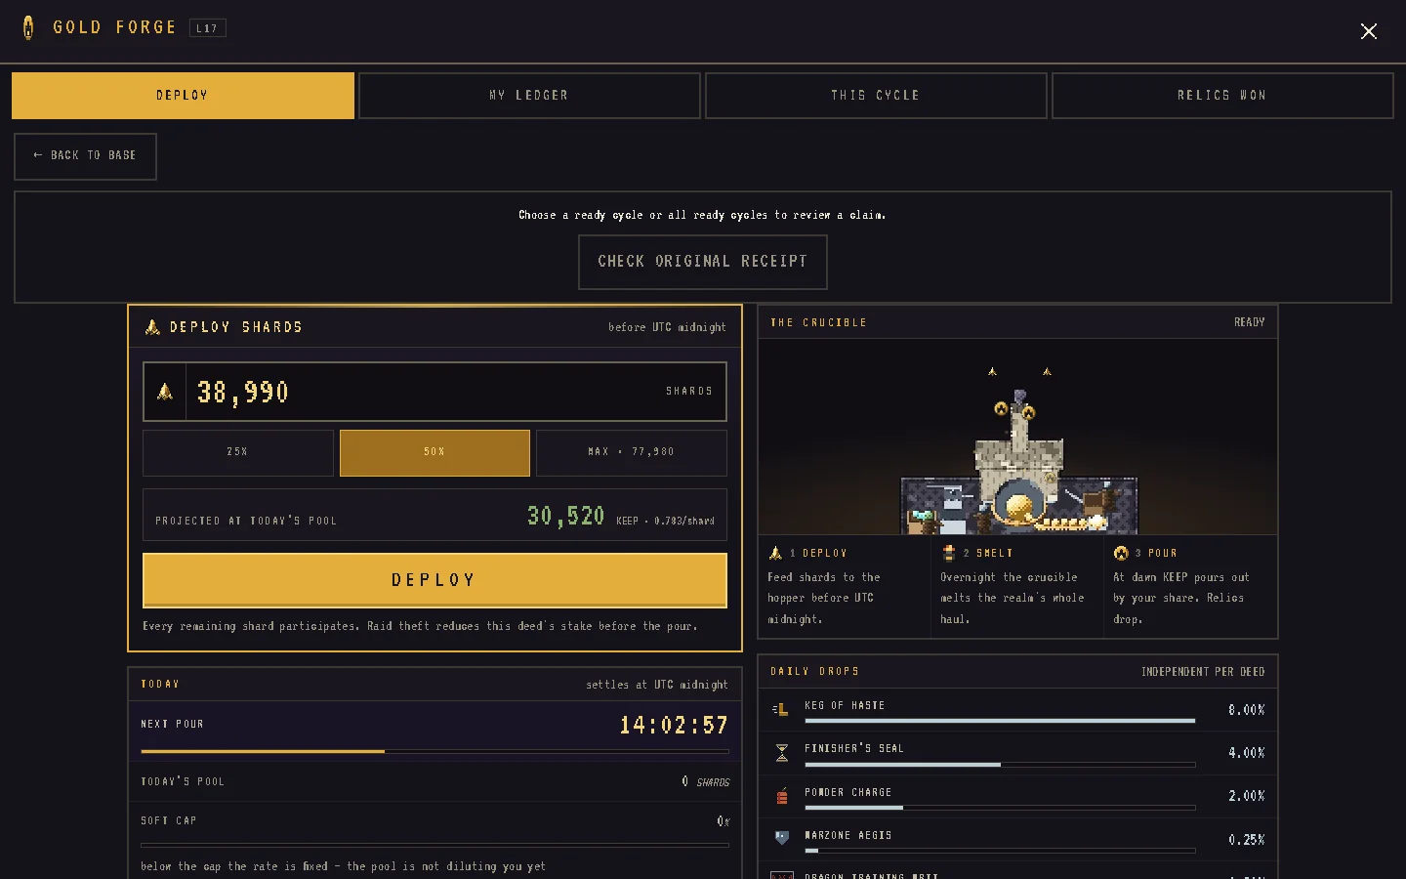
Task: Click the 8.00% Keg of Haste rate
Action: tap(1247, 710)
